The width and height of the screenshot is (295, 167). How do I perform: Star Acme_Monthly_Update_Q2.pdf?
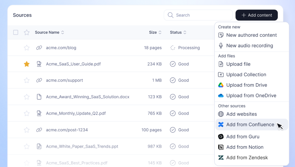point(27,113)
